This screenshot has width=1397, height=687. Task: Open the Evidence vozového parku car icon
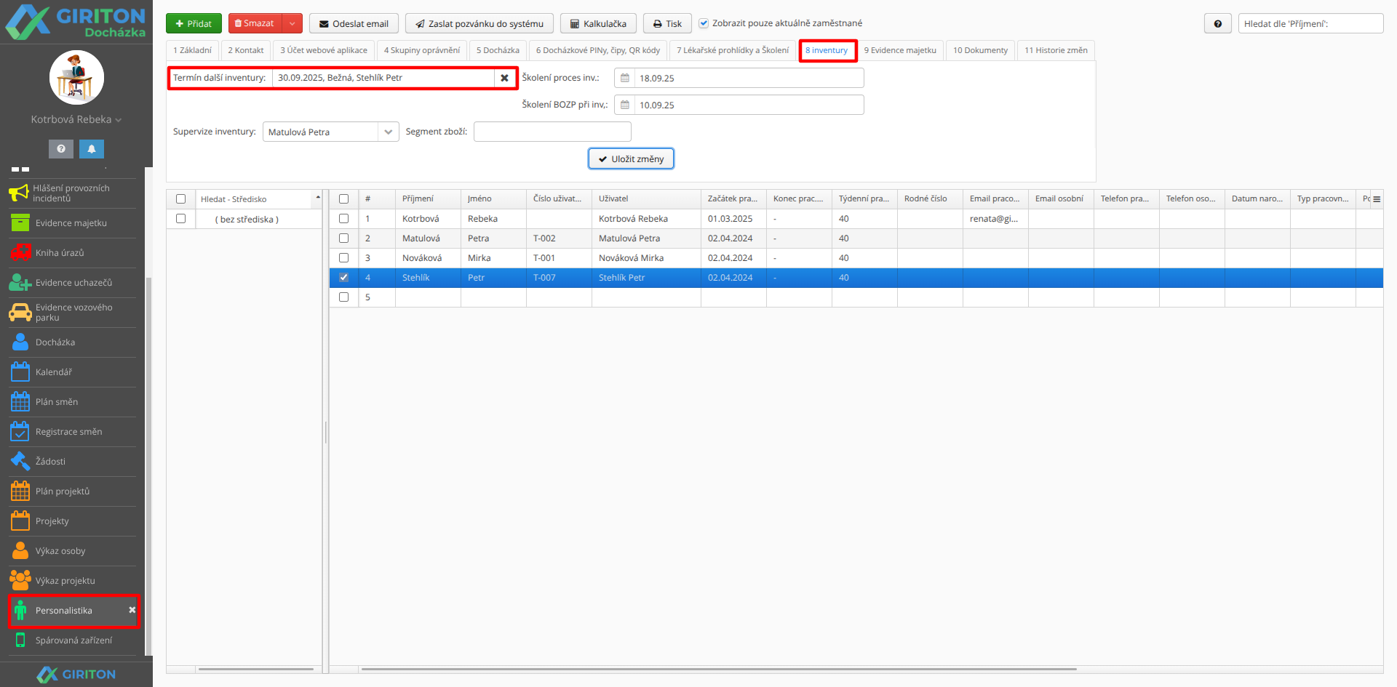tap(20, 313)
